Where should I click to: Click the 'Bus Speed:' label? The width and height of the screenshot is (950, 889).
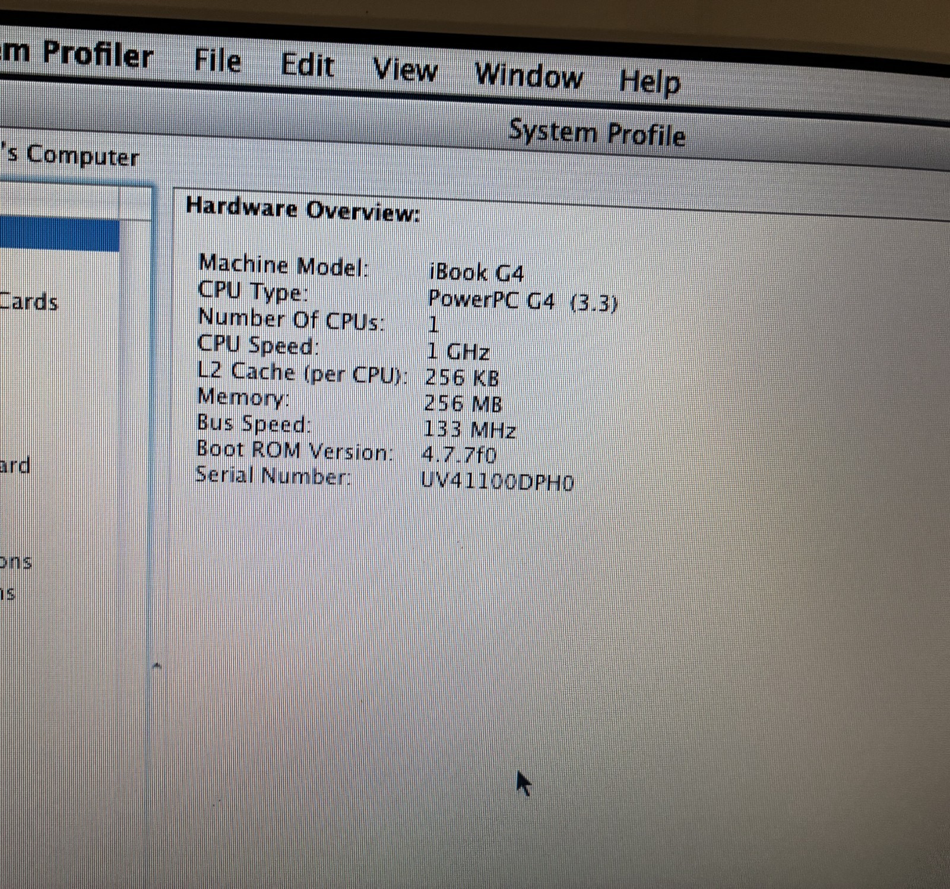(x=254, y=424)
